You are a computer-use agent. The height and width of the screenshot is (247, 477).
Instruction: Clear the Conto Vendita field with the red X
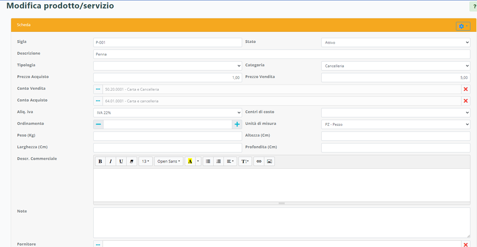click(x=466, y=89)
